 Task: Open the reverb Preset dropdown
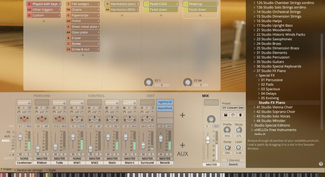coord(233,108)
